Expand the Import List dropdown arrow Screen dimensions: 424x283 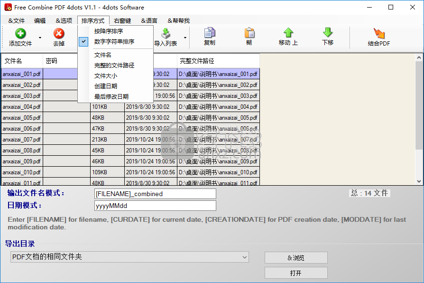[185, 38]
